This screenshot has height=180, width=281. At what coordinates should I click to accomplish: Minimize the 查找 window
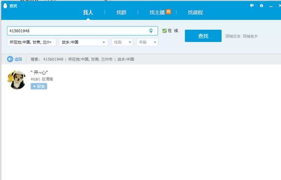[270, 6]
